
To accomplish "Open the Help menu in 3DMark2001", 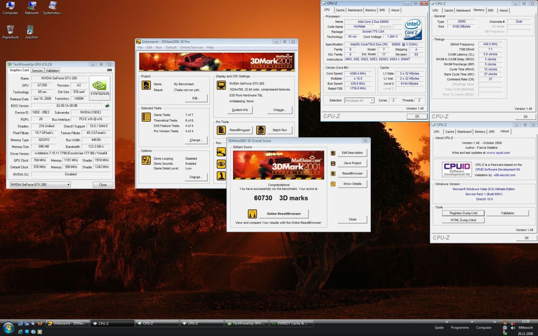I will (x=210, y=47).
